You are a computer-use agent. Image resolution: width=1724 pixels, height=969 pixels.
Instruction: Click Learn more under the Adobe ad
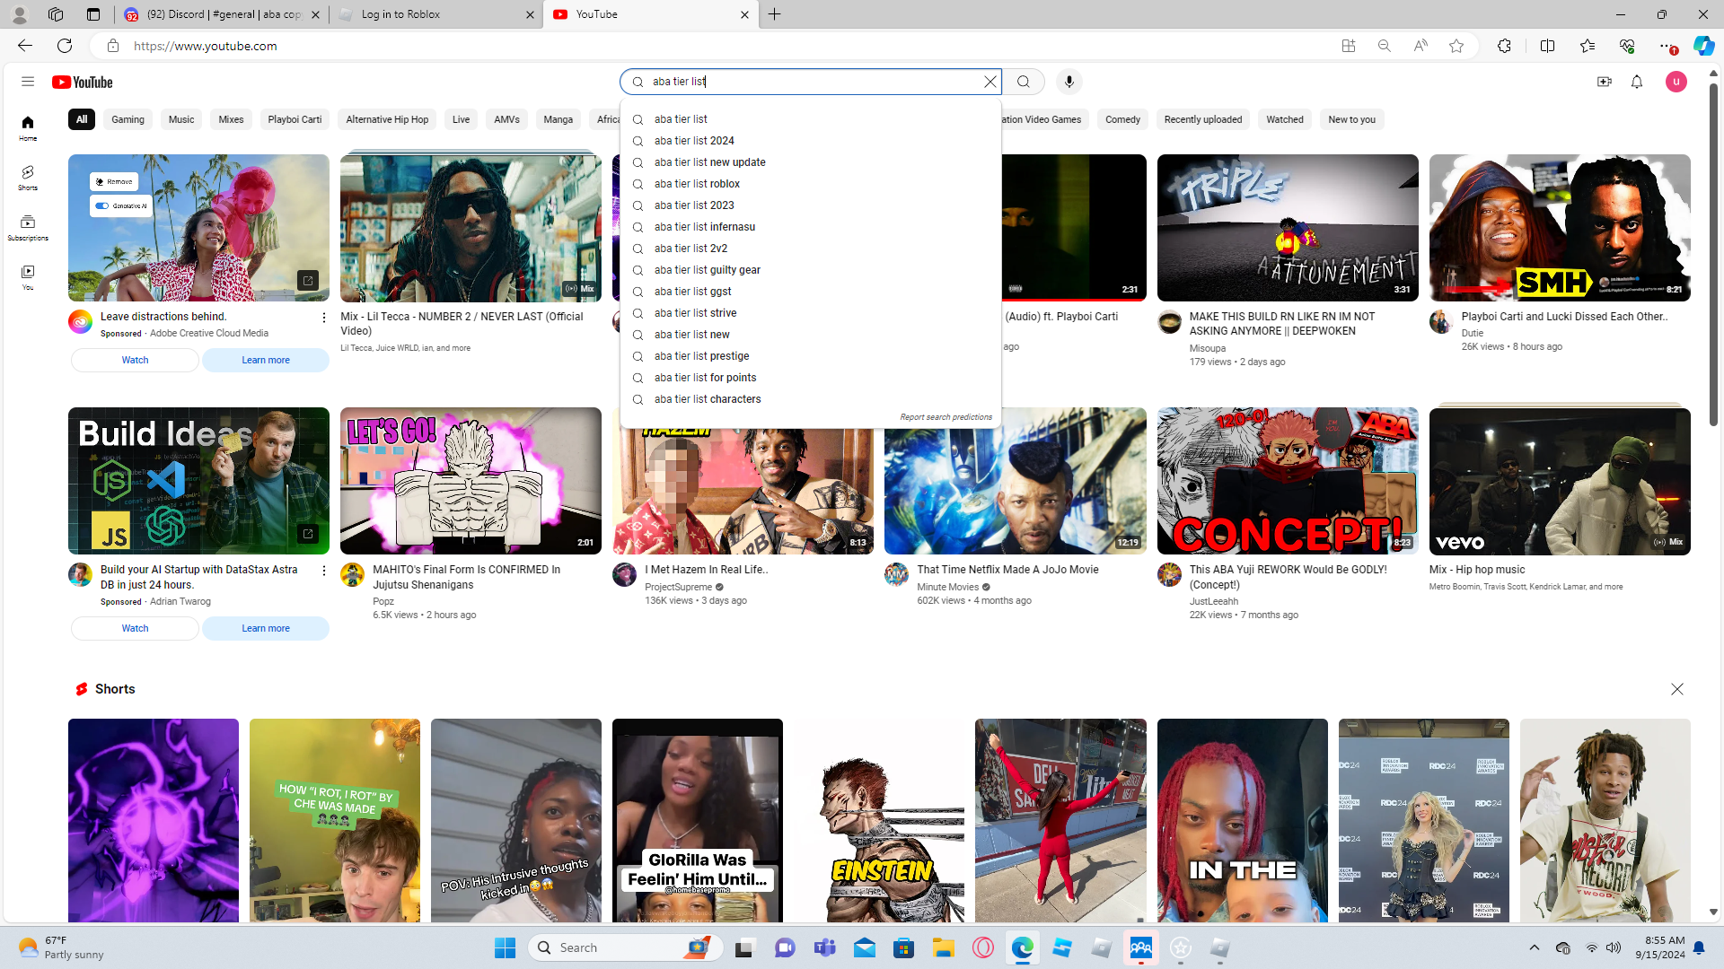[x=266, y=360]
